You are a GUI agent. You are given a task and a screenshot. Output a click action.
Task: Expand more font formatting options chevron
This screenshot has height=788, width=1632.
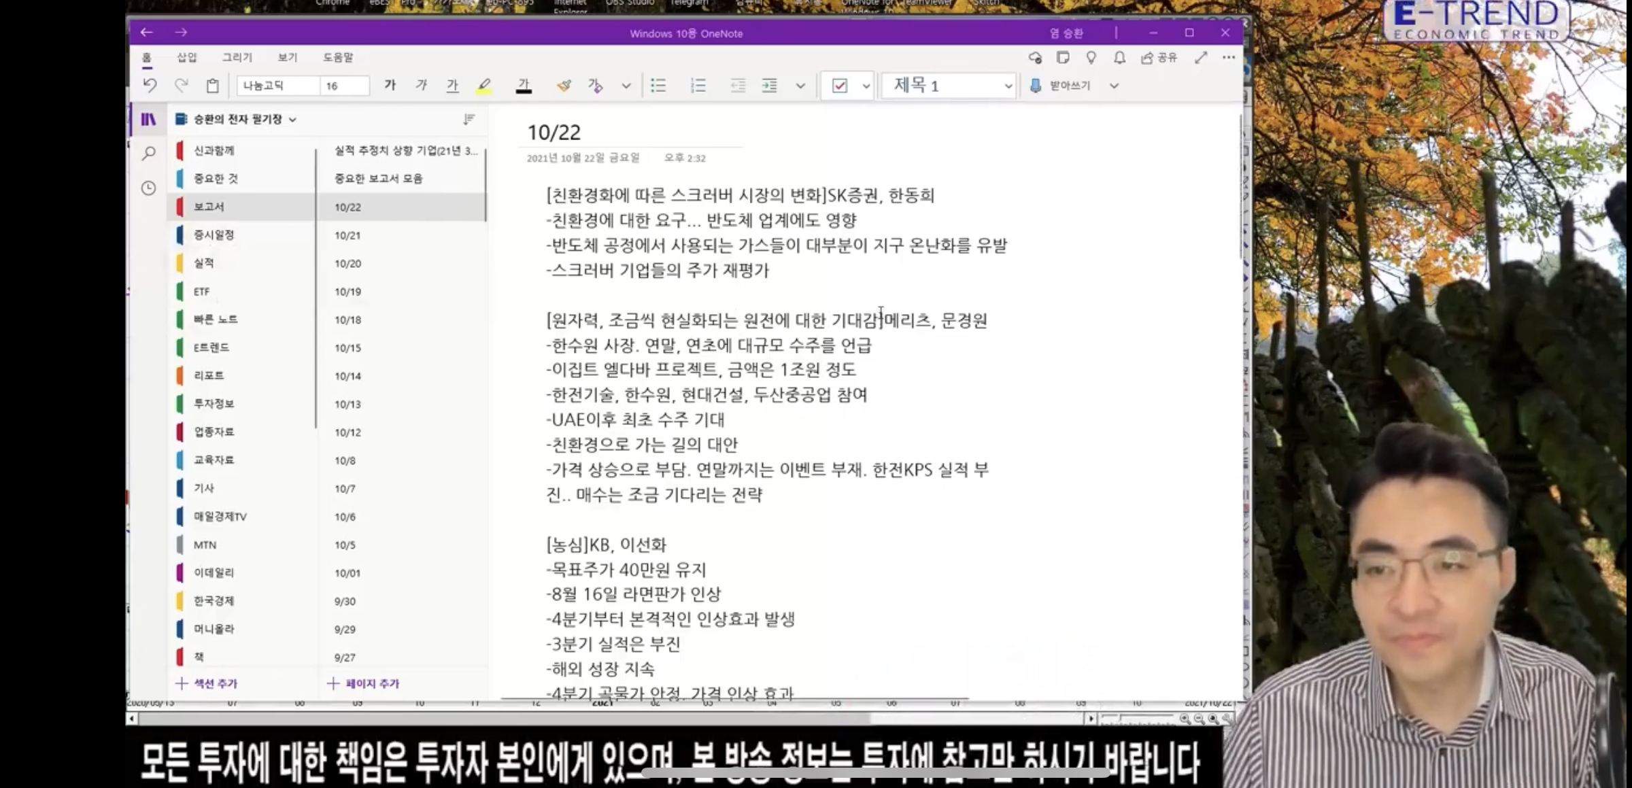[626, 86]
